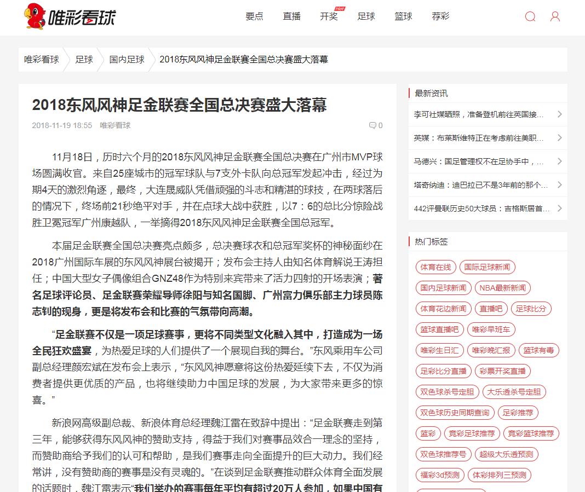Expand arrow beside 英媒：布莱斯维特 news

coord(560,138)
